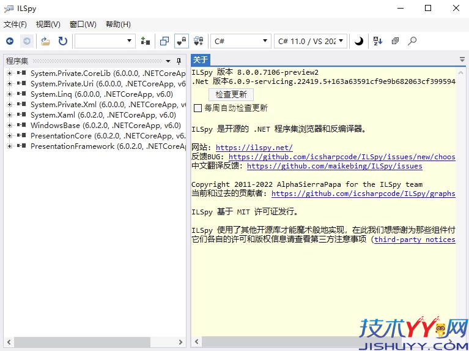Open the third-party notices link
Screen dimensions: 469x351
415,240
